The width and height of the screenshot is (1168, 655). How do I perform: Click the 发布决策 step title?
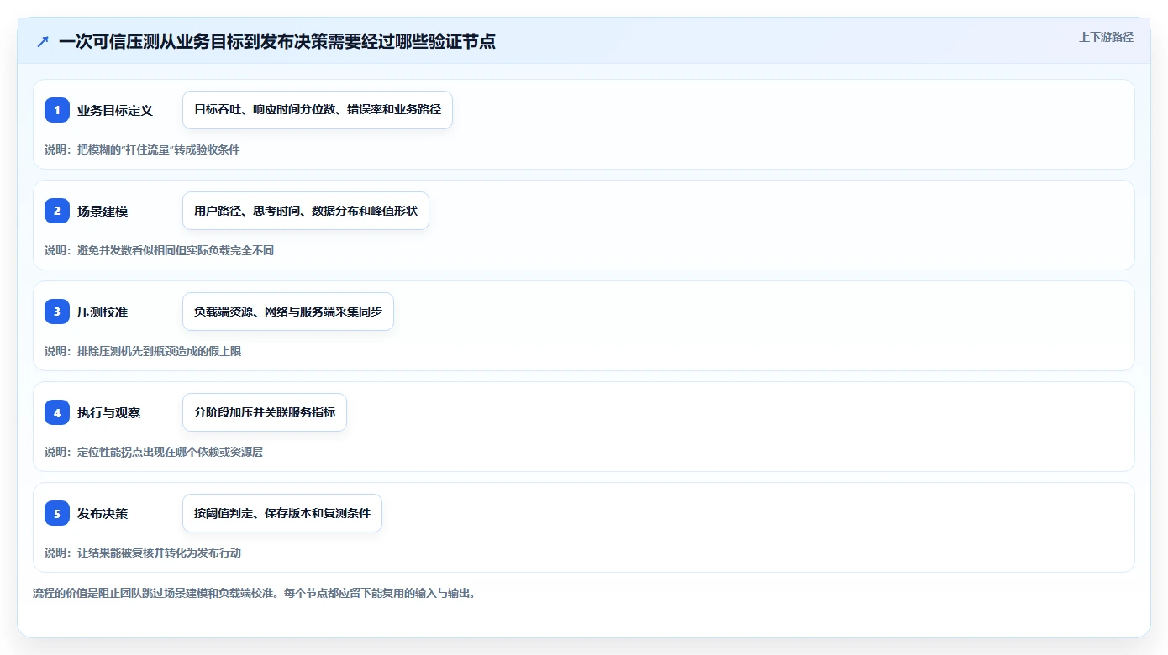point(103,513)
